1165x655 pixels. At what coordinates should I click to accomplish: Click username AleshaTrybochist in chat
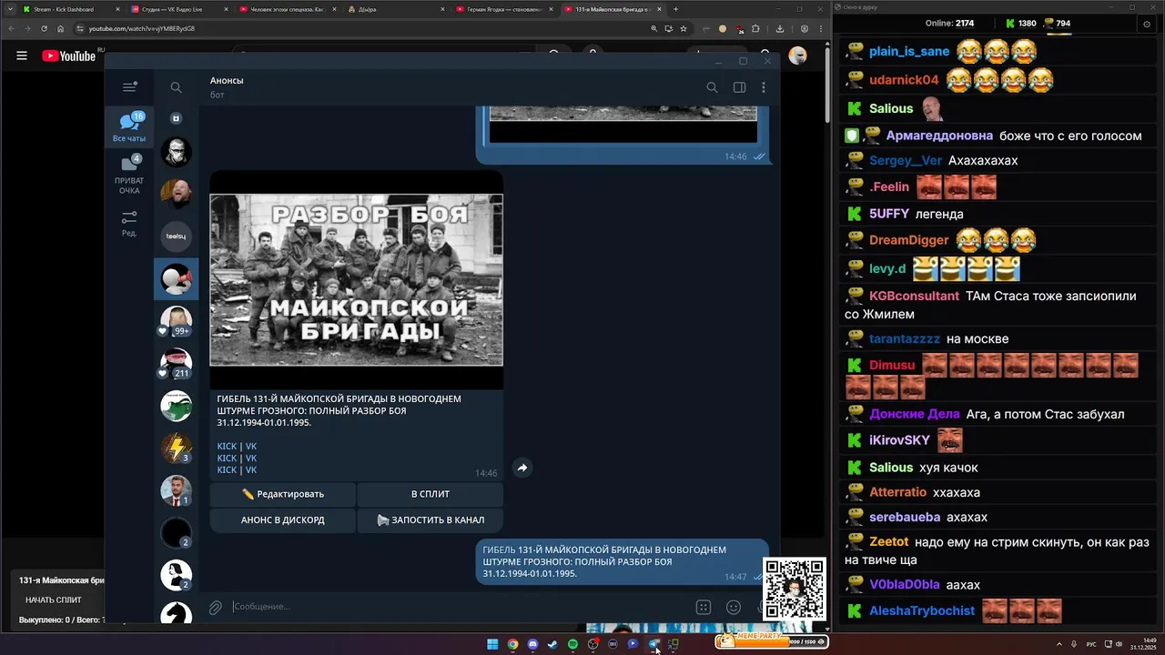click(922, 610)
